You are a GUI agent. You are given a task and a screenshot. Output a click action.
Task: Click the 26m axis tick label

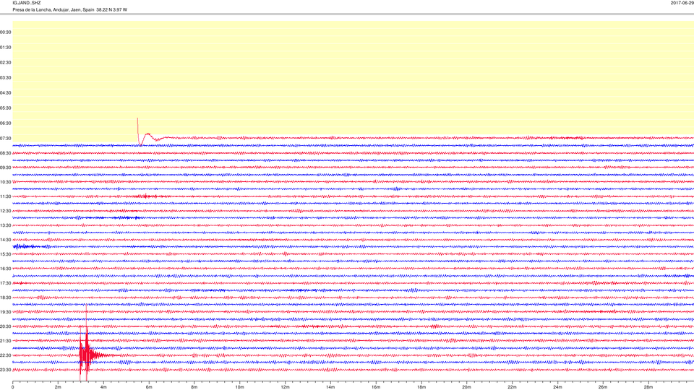(603, 387)
